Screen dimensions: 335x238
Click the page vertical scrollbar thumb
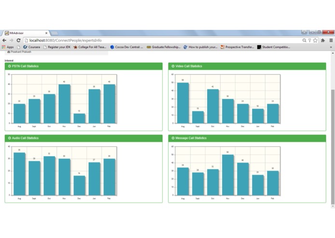click(x=333, y=147)
